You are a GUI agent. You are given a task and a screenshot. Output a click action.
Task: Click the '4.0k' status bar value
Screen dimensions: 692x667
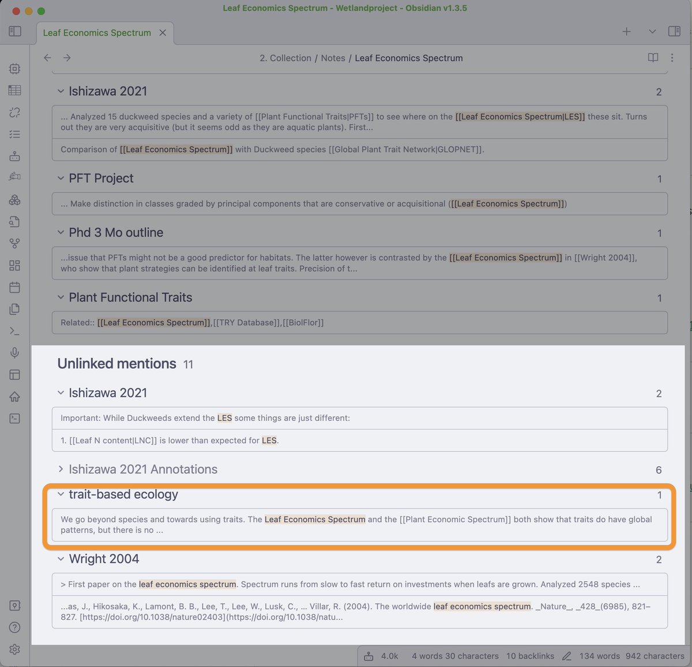(x=389, y=656)
